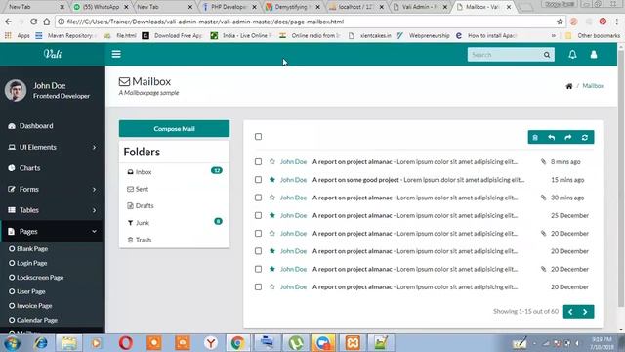Click the Vali logo
Image resolution: width=625 pixels, height=352 pixels.
53,54
